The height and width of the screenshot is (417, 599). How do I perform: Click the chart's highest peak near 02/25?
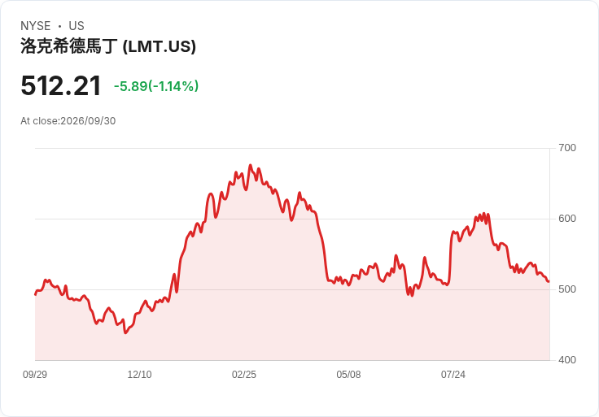251,165
